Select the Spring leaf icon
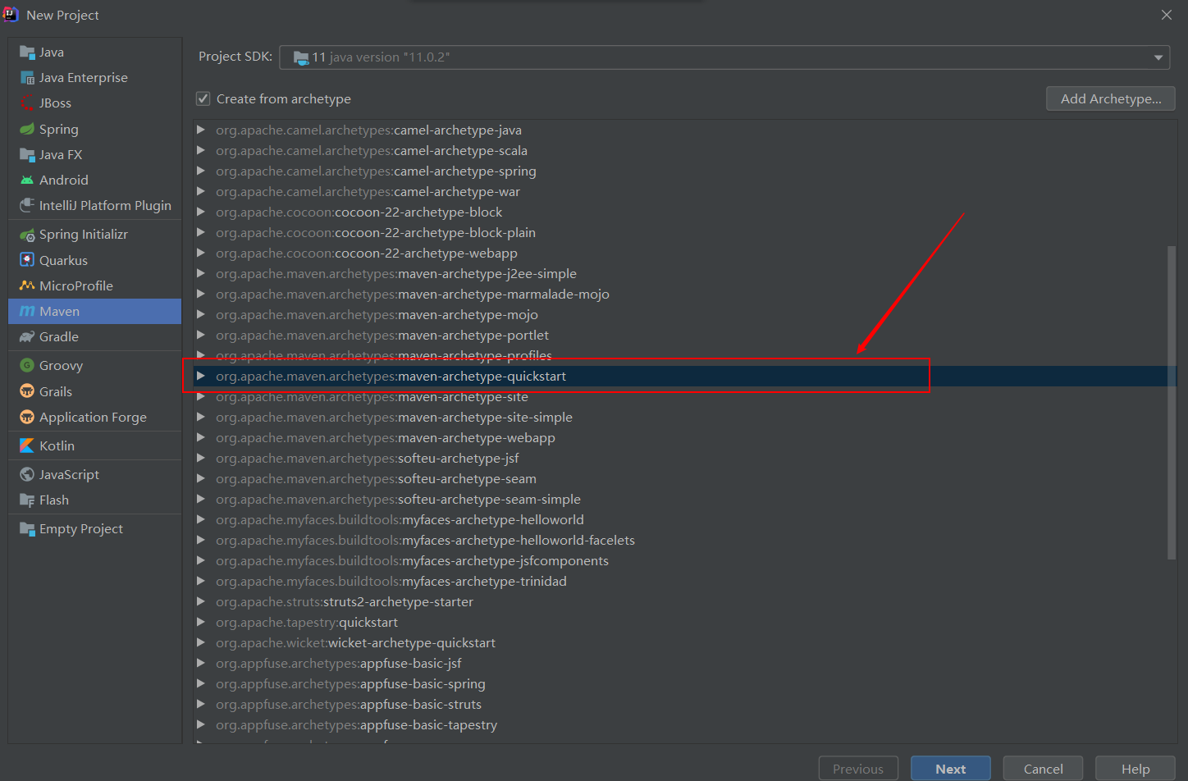This screenshot has height=781, width=1188. 27,130
